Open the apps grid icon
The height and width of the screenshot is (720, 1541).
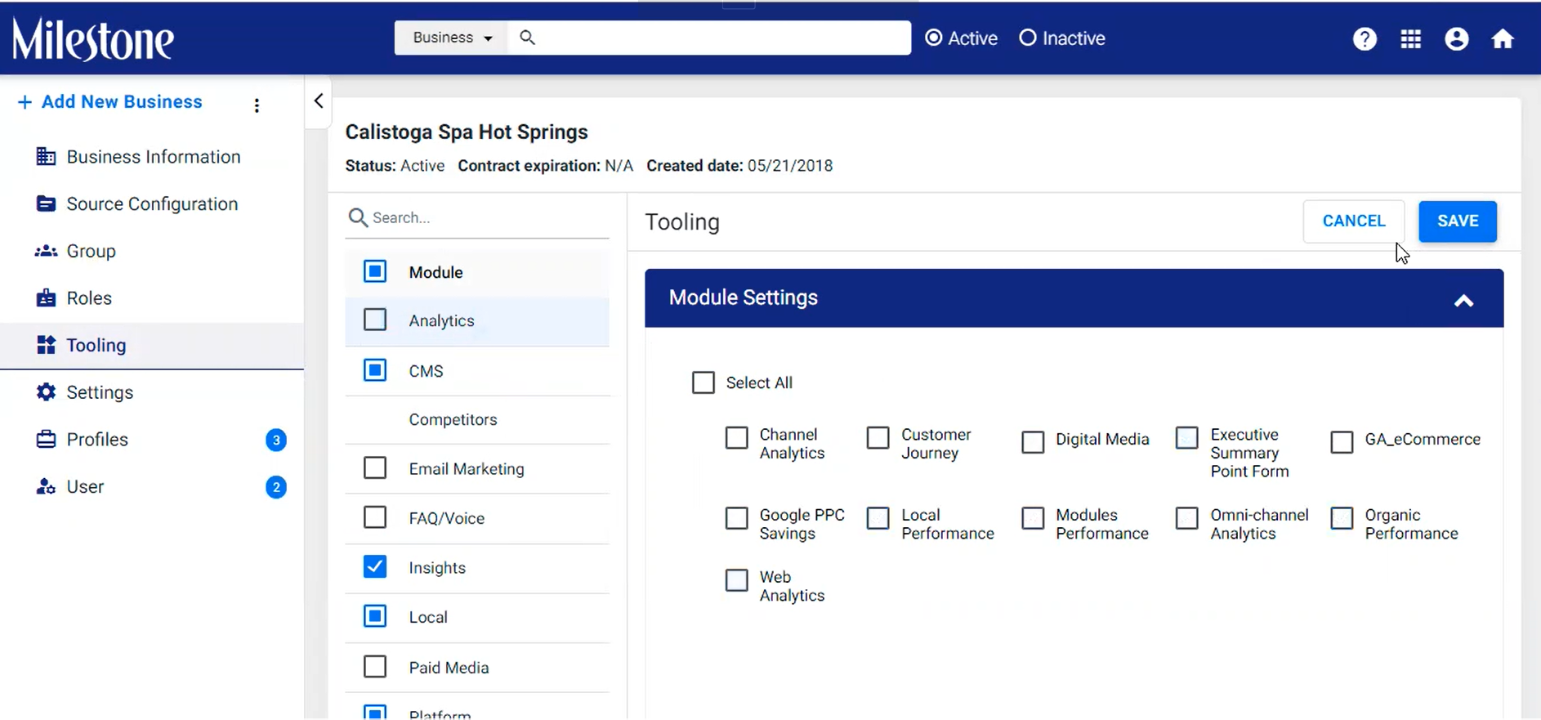[1411, 38]
